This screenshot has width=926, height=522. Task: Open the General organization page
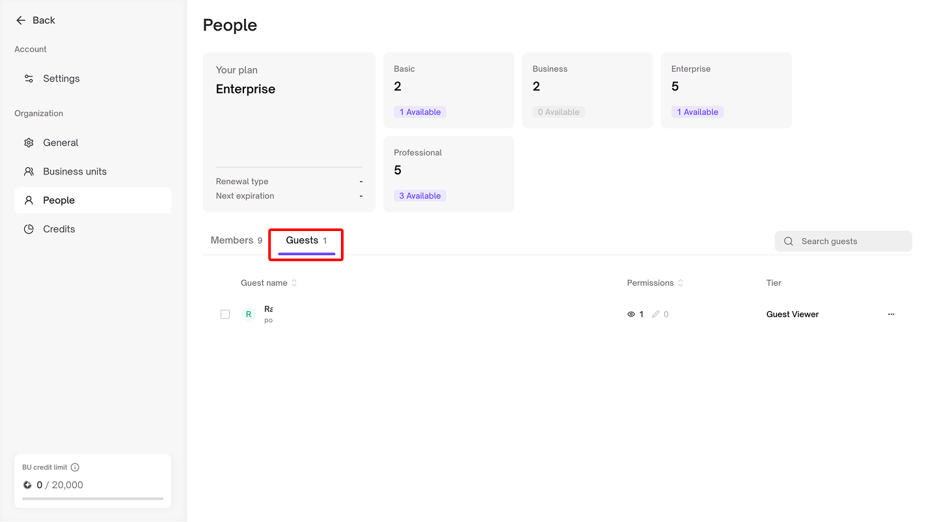coord(61,143)
